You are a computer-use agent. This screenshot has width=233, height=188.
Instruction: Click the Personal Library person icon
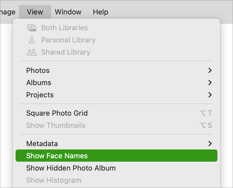[32, 40]
